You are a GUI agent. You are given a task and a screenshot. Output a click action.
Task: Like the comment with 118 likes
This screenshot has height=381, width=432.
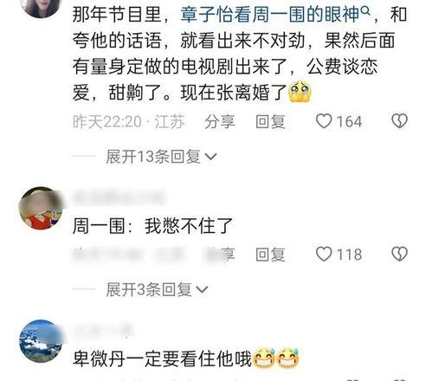point(324,255)
